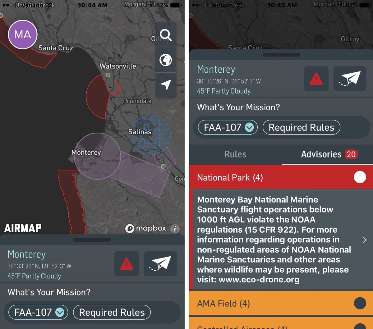Tap coordinates text in left panel

[x=39, y=266]
